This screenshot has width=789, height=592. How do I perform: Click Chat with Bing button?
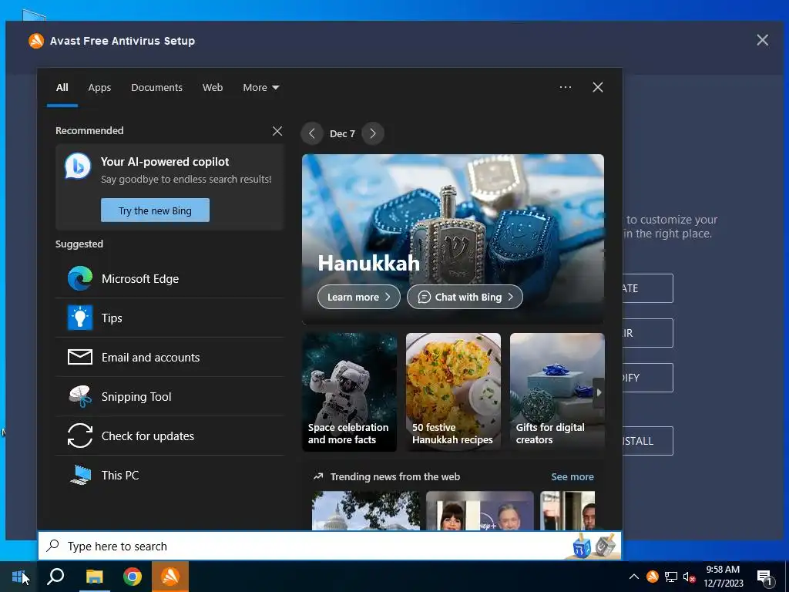[465, 297]
